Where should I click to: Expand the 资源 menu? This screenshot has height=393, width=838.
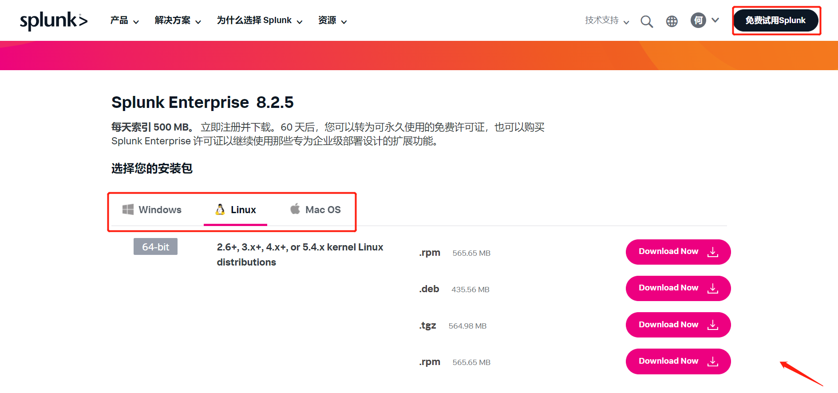coord(332,20)
